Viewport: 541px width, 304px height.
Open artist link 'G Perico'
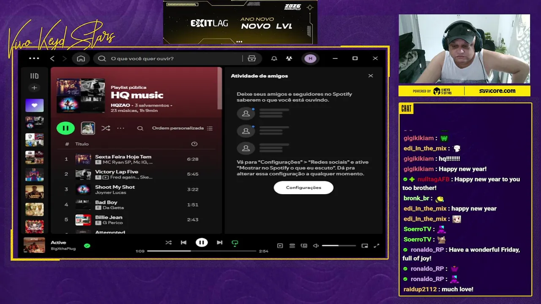112,223
